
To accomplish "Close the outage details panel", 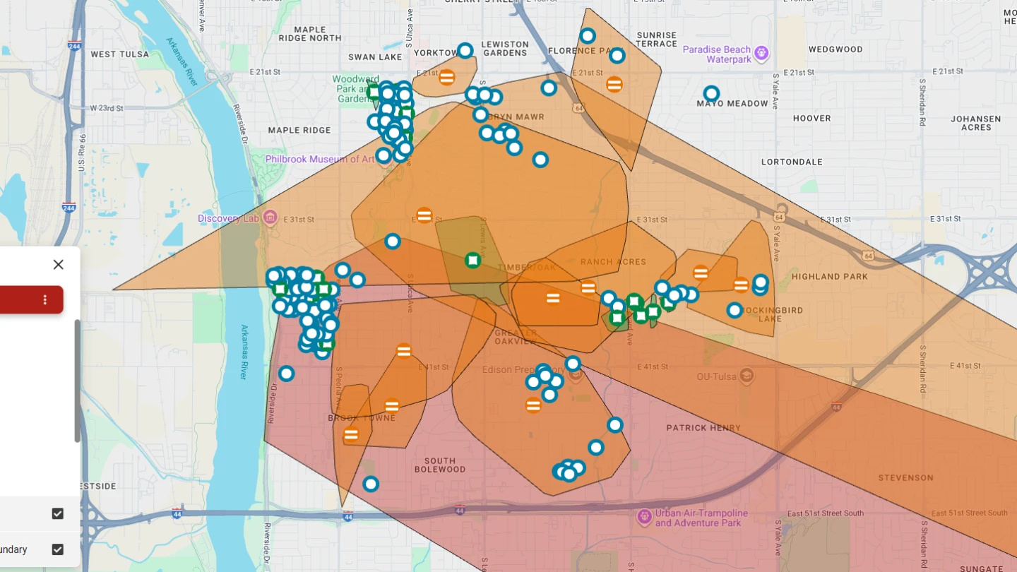I will click(59, 264).
